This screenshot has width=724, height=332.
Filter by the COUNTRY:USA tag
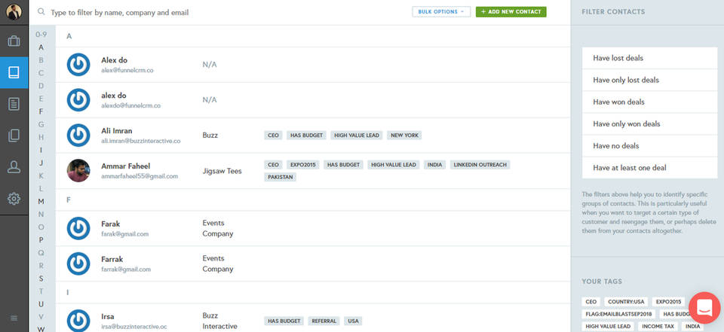[625, 301]
